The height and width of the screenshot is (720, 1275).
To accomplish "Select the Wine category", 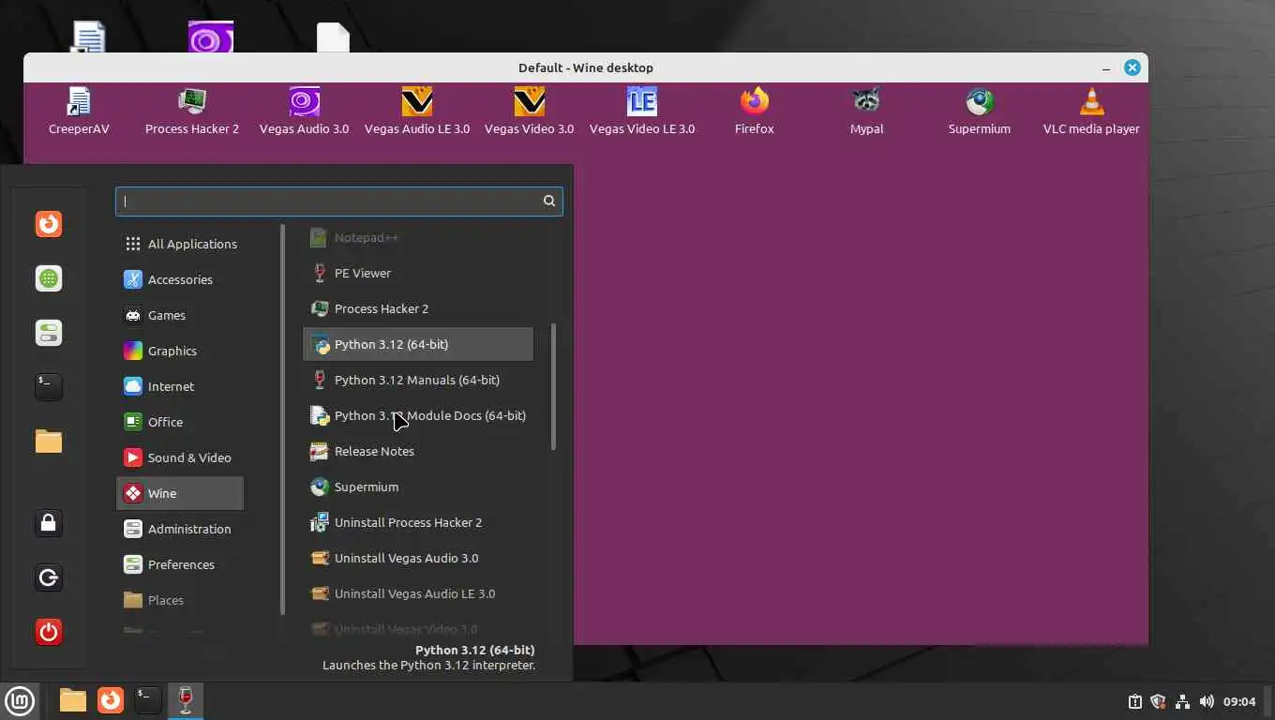I will [x=180, y=493].
